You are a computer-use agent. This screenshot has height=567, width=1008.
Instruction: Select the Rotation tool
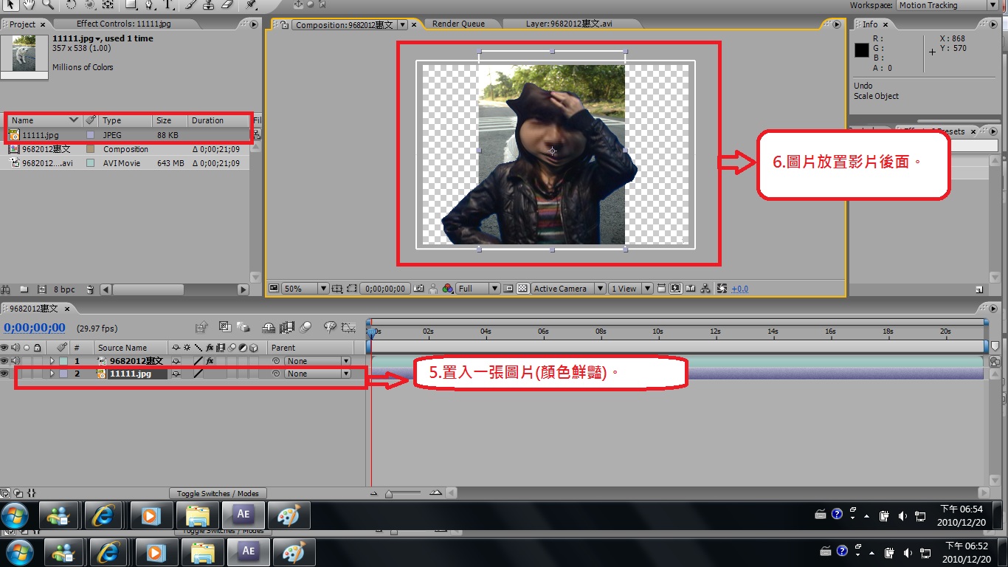pyautogui.click(x=71, y=4)
